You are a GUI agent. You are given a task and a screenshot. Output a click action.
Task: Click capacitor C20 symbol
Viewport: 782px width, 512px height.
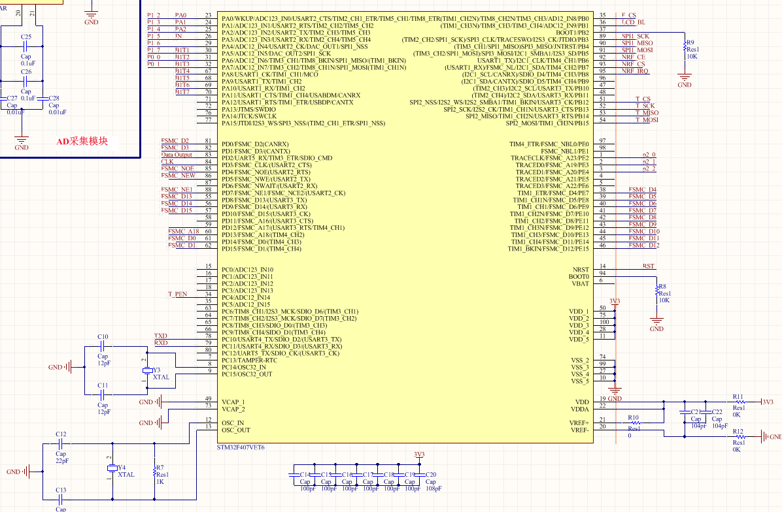coord(419,475)
